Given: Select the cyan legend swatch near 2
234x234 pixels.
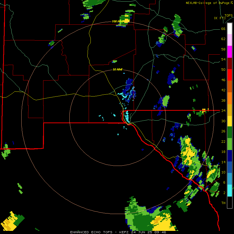Looking at the screenshot, I should pyautogui.click(x=230, y=191).
